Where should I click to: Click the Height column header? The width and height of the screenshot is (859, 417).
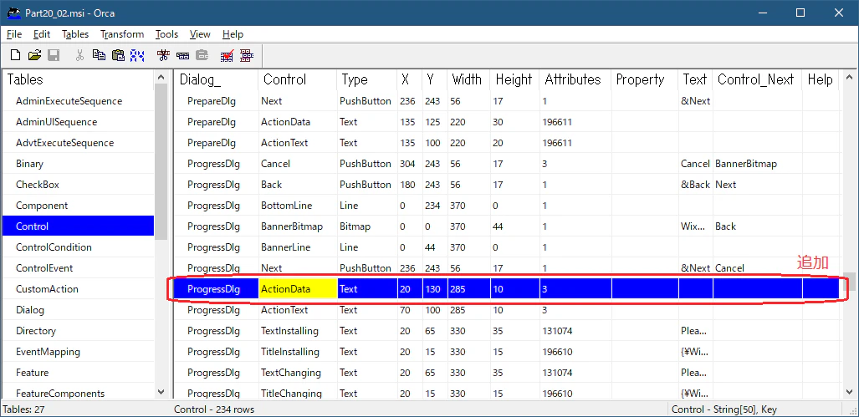(515, 79)
